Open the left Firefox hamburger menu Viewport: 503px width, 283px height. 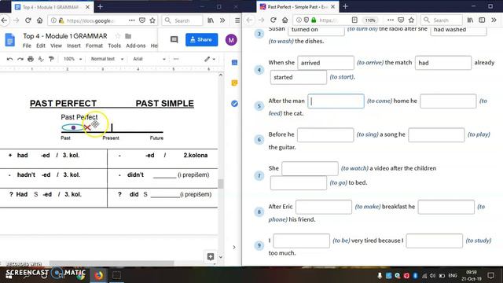tap(237, 20)
